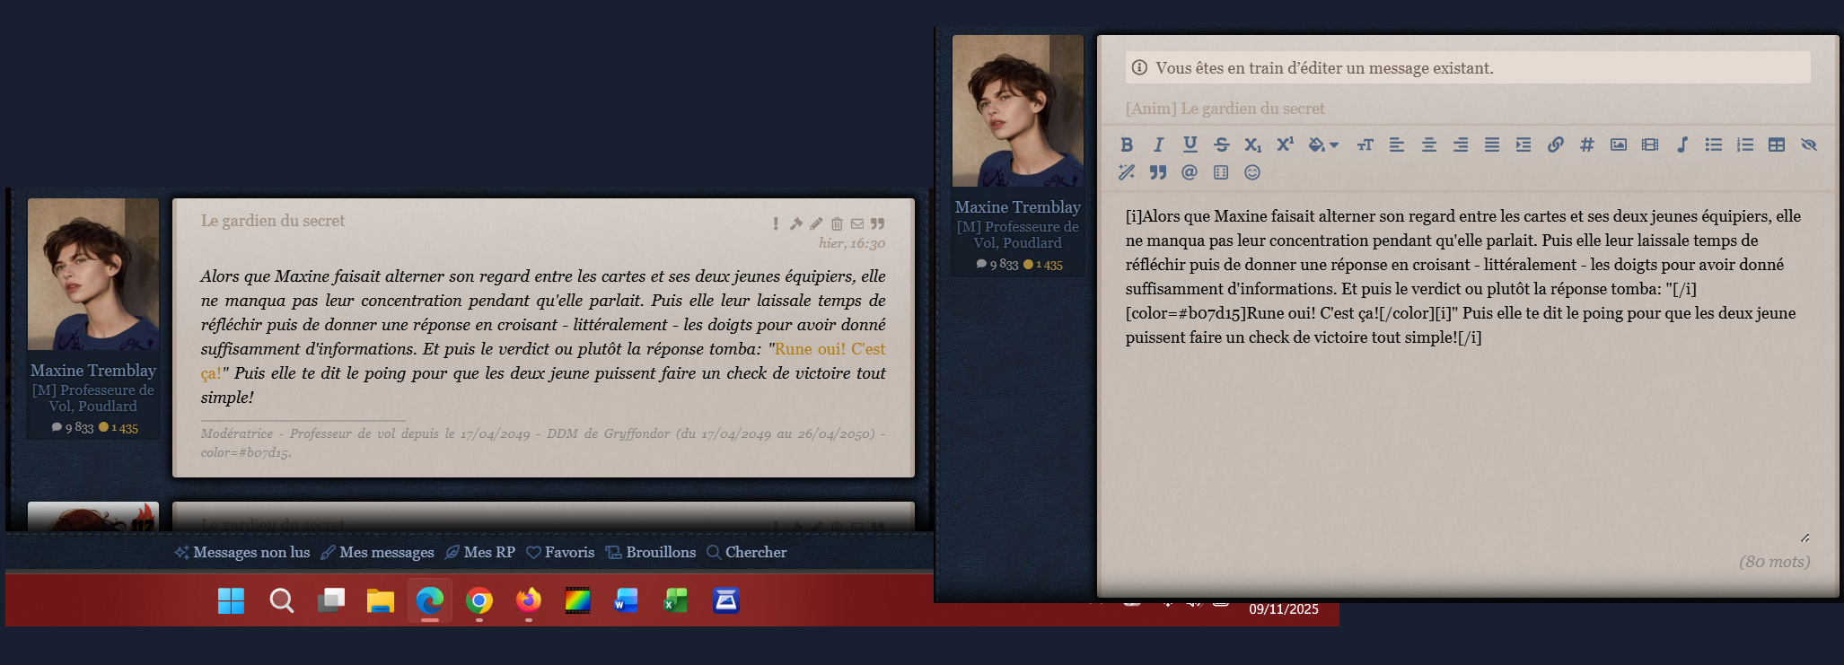This screenshot has width=1844, height=665.
Task: Open the emoji smiley picker
Action: [1252, 172]
